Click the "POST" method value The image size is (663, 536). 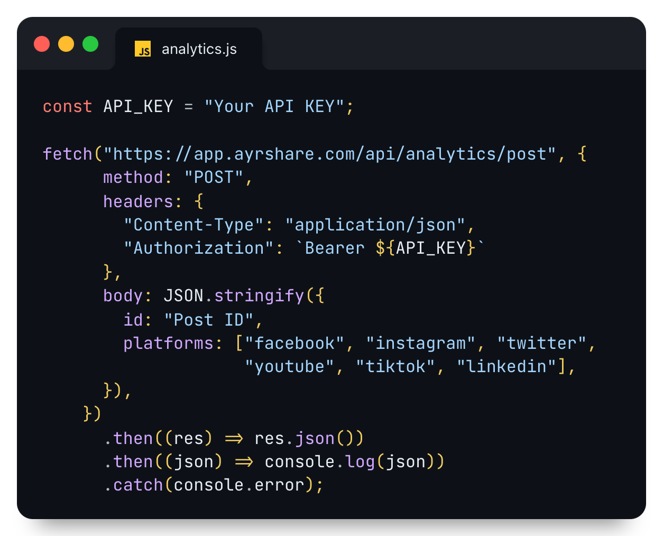214,178
